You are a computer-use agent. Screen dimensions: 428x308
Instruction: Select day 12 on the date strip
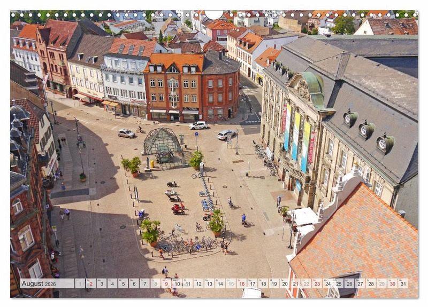(x=198, y=283)
